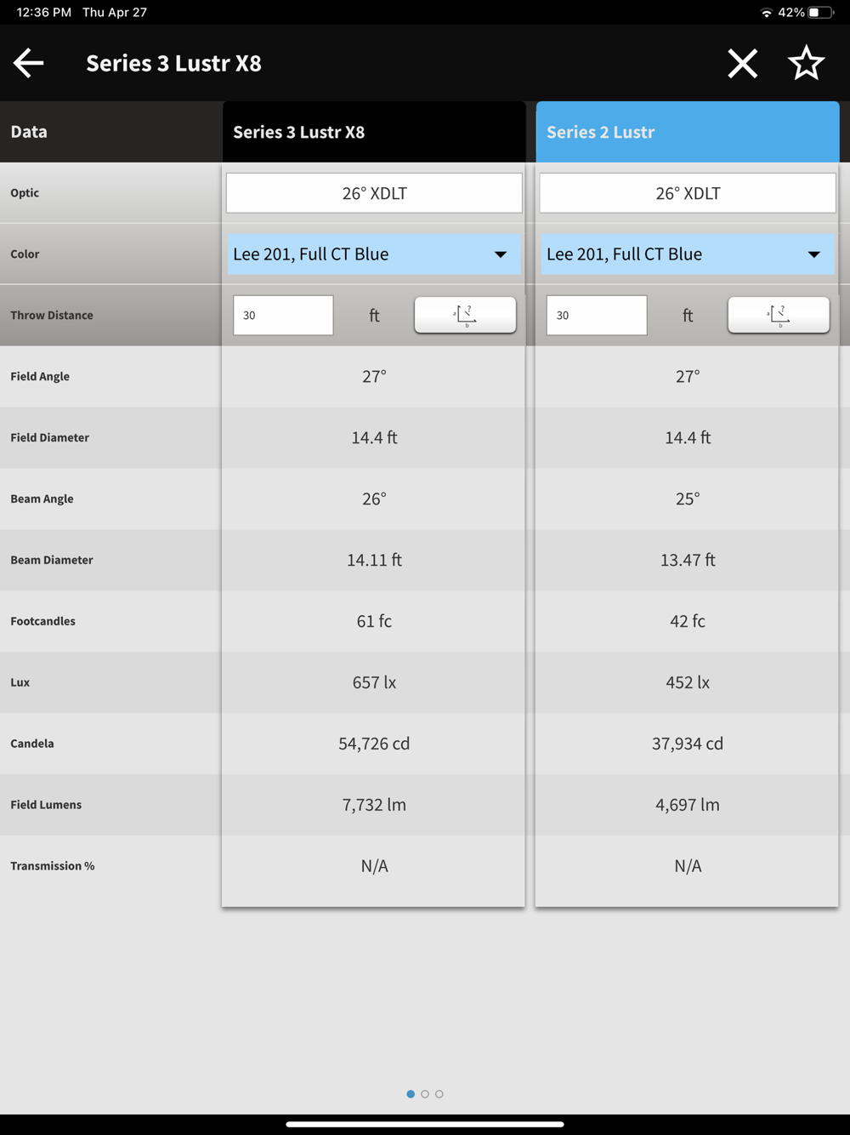Image resolution: width=850 pixels, height=1135 pixels.
Task: Tap the 7,732 lm field lumens value
Action: [x=374, y=805]
